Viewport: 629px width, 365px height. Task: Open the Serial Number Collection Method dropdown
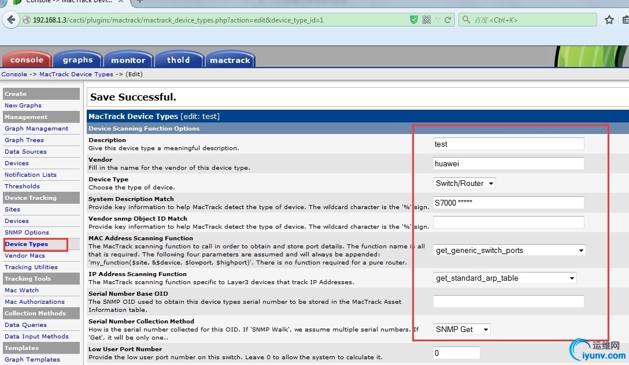(x=462, y=329)
